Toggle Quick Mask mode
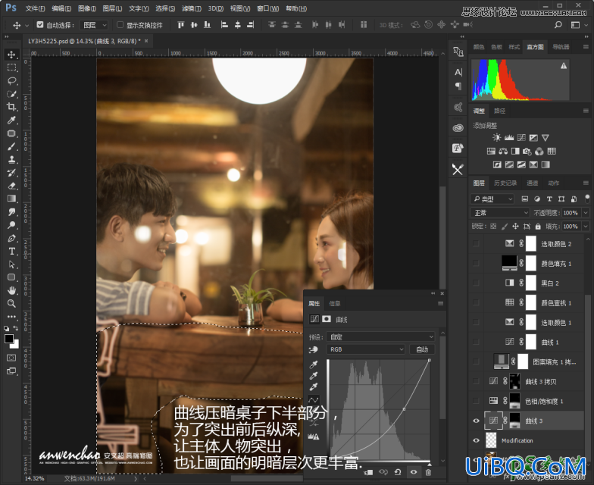 coord(11,358)
